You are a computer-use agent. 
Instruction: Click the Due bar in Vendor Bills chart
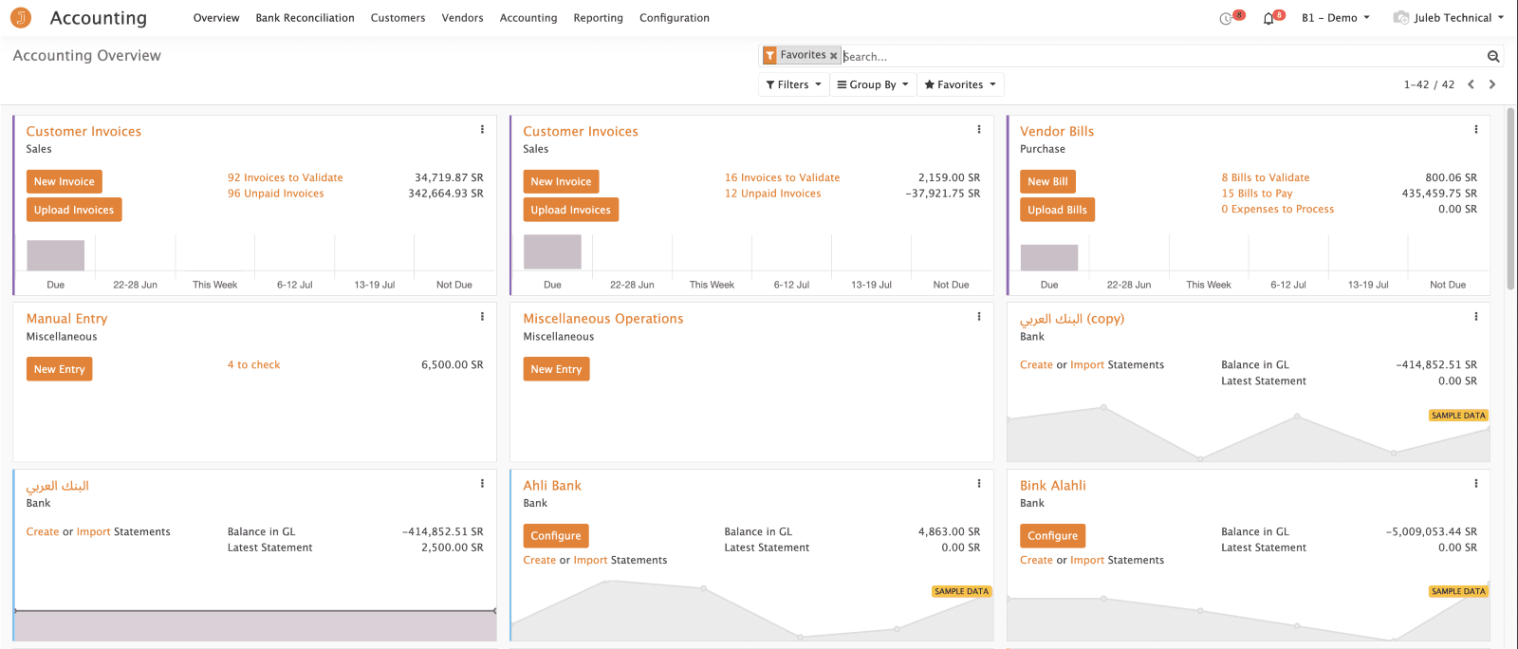click(x=1048, y=257)
